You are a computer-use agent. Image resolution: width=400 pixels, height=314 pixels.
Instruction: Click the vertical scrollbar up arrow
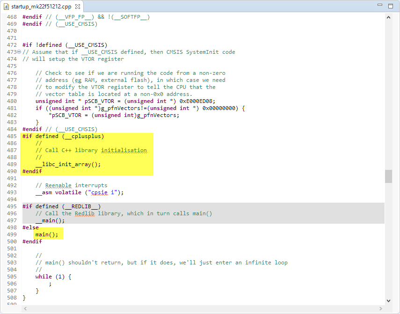(x=388, y=17)
